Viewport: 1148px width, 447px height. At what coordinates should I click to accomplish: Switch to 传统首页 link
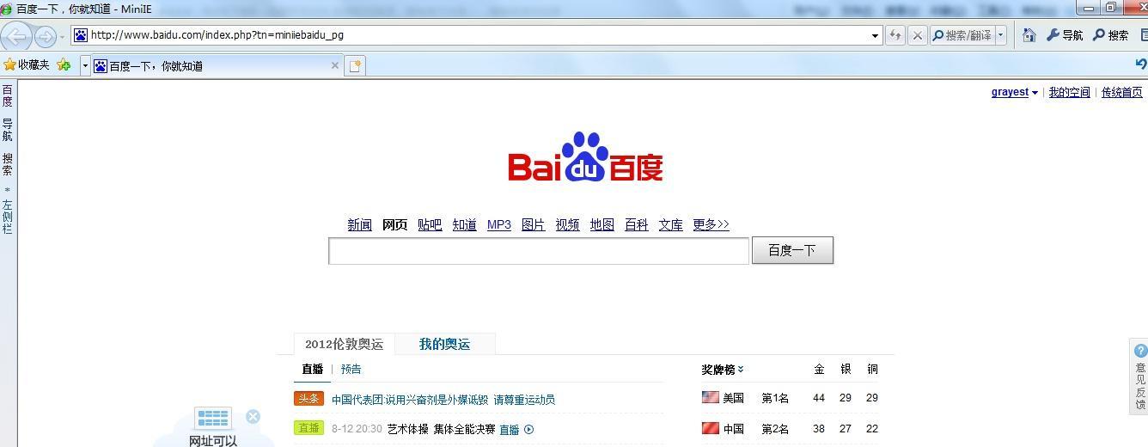(x=1122, y=92)
